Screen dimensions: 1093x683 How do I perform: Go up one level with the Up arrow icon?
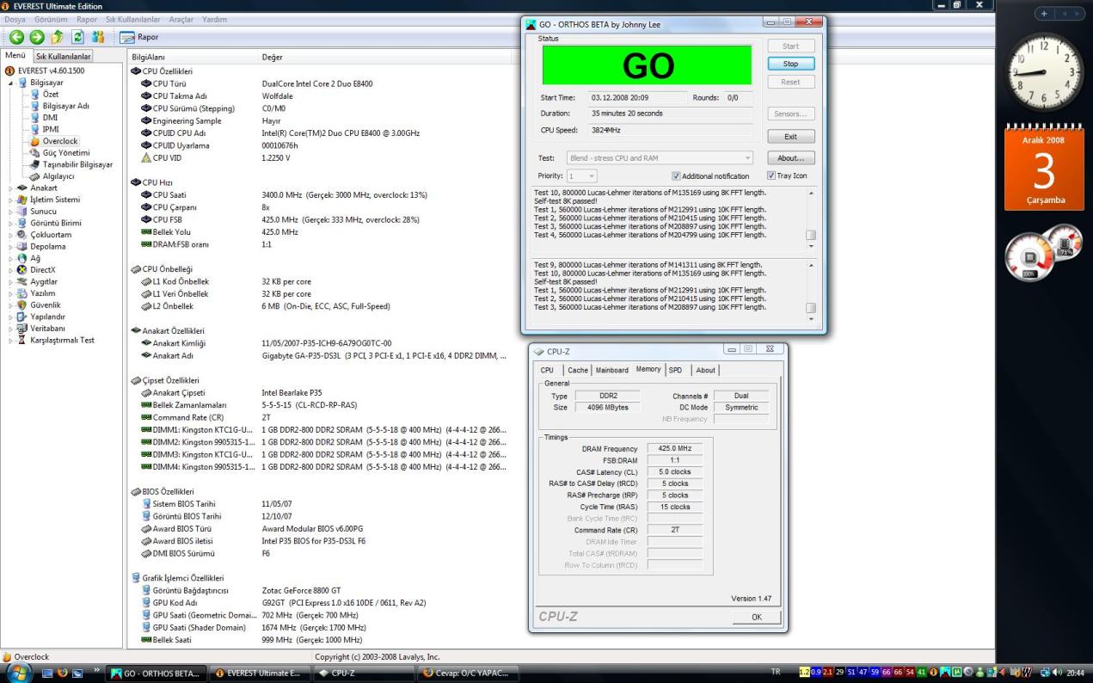coord(56,37)
